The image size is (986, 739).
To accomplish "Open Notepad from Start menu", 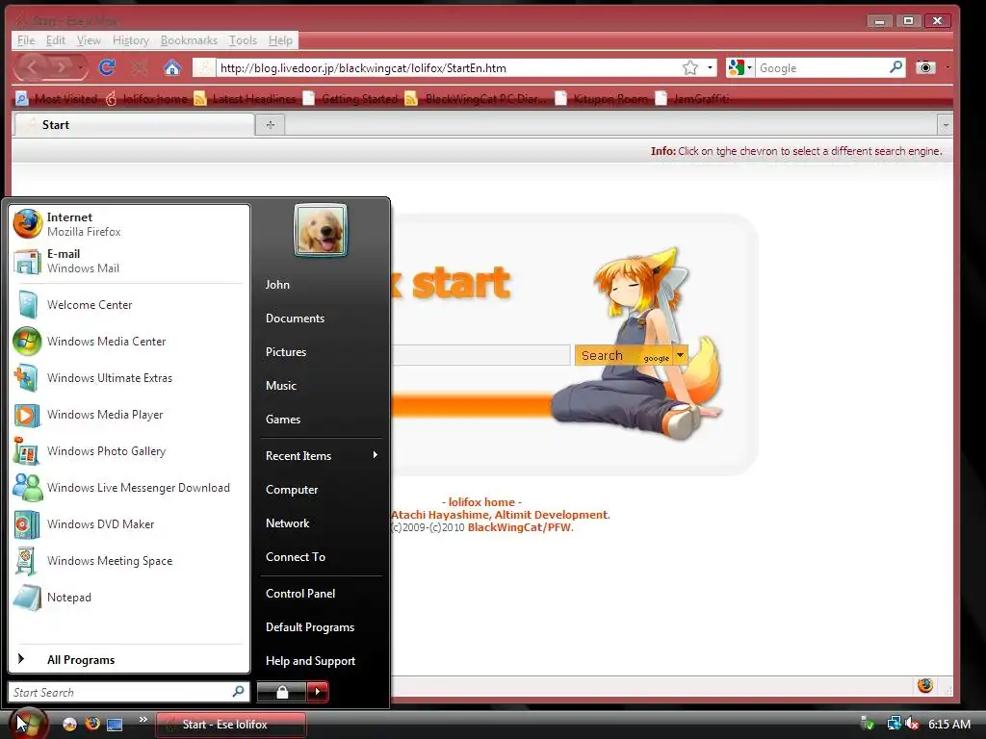I will [x=129, y=597].
